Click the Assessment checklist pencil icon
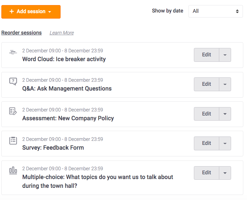Viewport: 247px width, 200px height. point(13,111)
